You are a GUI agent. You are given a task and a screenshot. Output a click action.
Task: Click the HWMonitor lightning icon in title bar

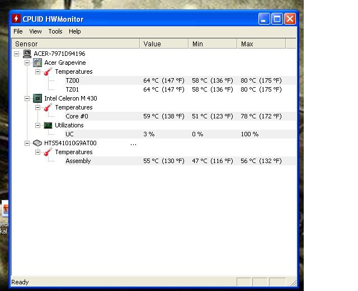(x=16, y=18)
